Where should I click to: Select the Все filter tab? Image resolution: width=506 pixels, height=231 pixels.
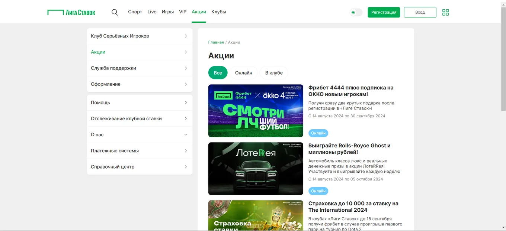tap(218, 73)
